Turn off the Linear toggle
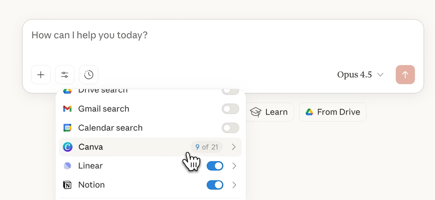 click(215, 166)
